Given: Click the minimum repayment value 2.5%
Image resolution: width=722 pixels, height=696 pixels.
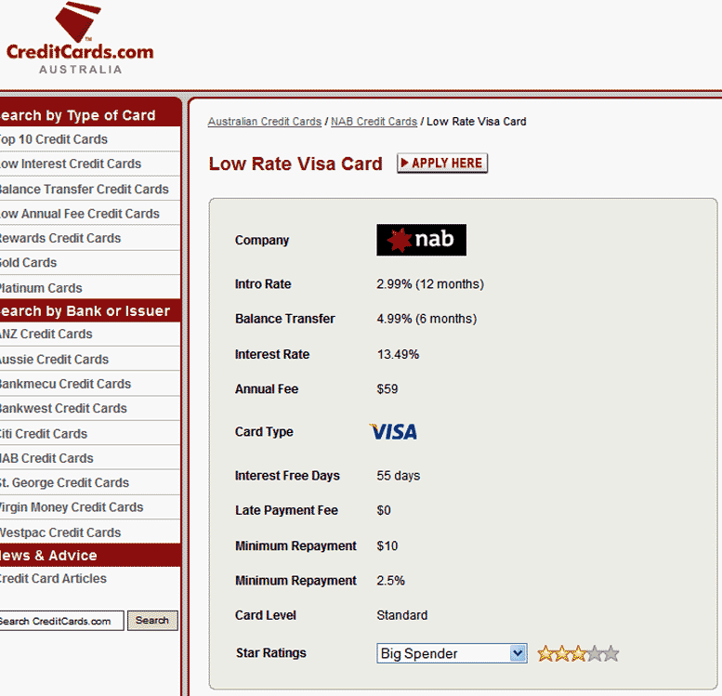Looking at the screenshot, I should 390,581.
